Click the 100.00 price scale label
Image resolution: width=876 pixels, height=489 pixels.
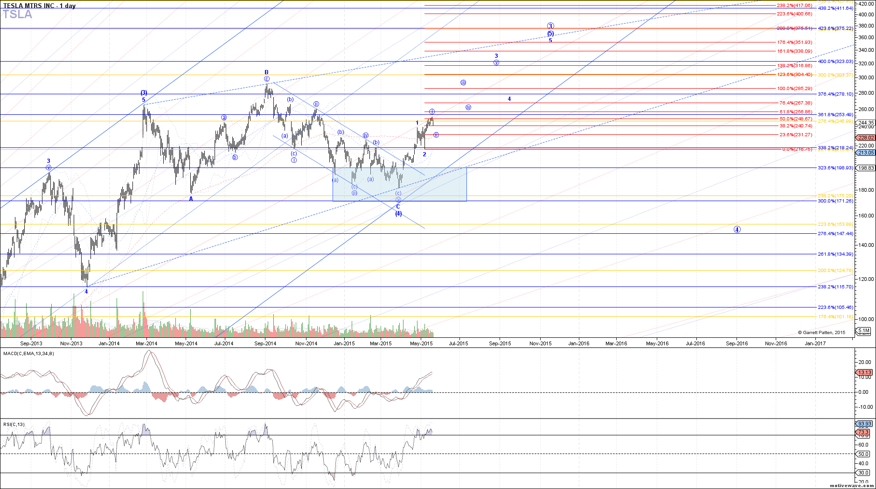point(866,319)
